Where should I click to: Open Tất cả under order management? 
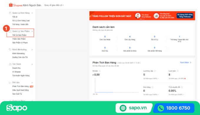pyautogui.click(x=15, y=17)
